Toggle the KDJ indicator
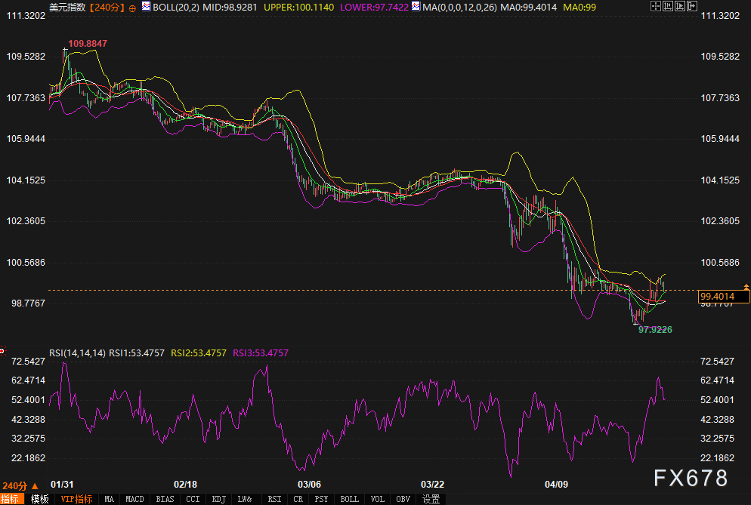The width and height of the screenshot is (751, 505). click(x=219, y=499)
